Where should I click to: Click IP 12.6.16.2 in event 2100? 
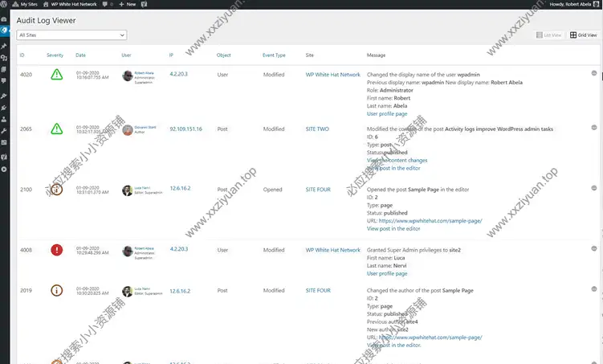[x=180, y=188]
